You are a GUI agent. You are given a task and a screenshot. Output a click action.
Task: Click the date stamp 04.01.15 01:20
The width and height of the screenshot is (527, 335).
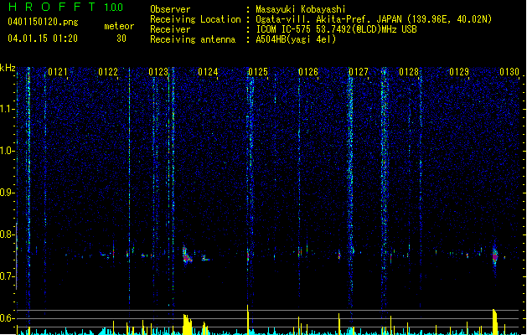click(43, 39)
